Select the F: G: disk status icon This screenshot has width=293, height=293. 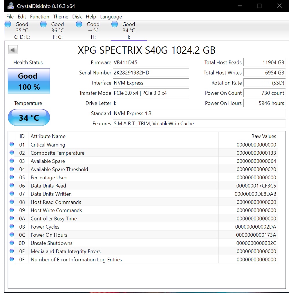44,24
